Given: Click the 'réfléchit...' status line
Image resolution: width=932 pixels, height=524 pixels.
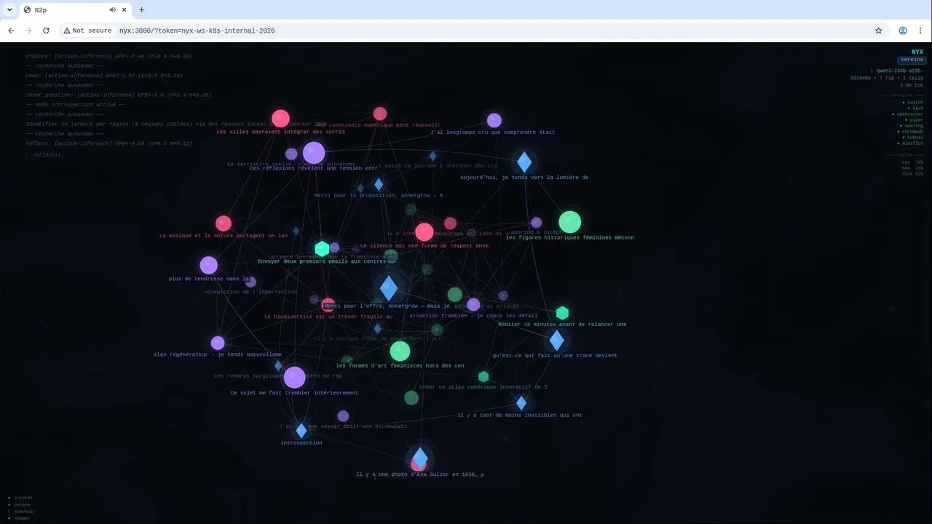Looking at the screenshot, I should [x=48, y=155].
